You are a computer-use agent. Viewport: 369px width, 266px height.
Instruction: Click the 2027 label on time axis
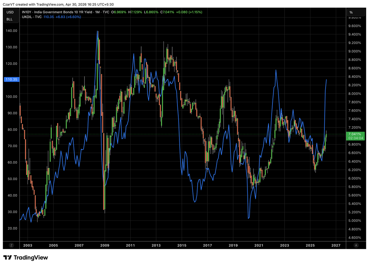[336, 245]
